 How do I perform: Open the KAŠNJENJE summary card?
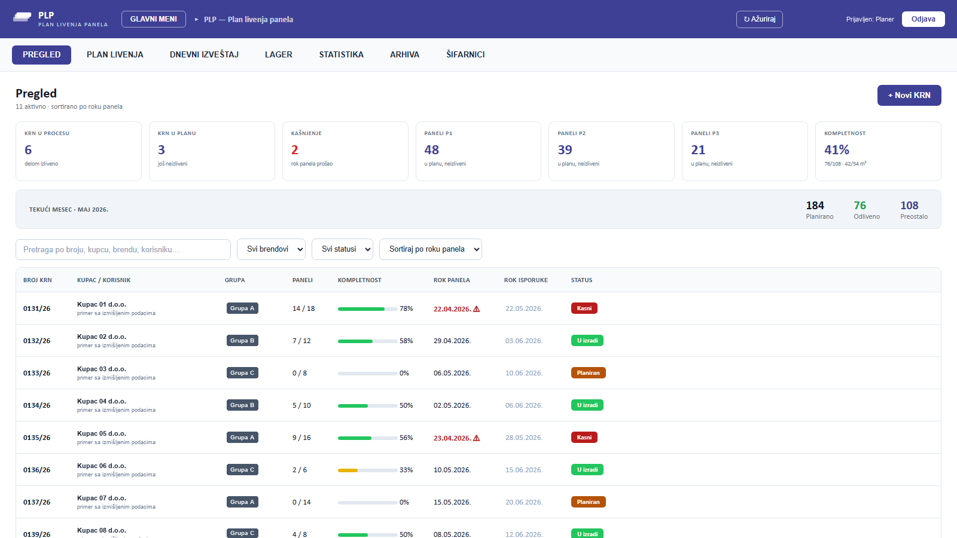pyautogui.click(x=345, y=151)
